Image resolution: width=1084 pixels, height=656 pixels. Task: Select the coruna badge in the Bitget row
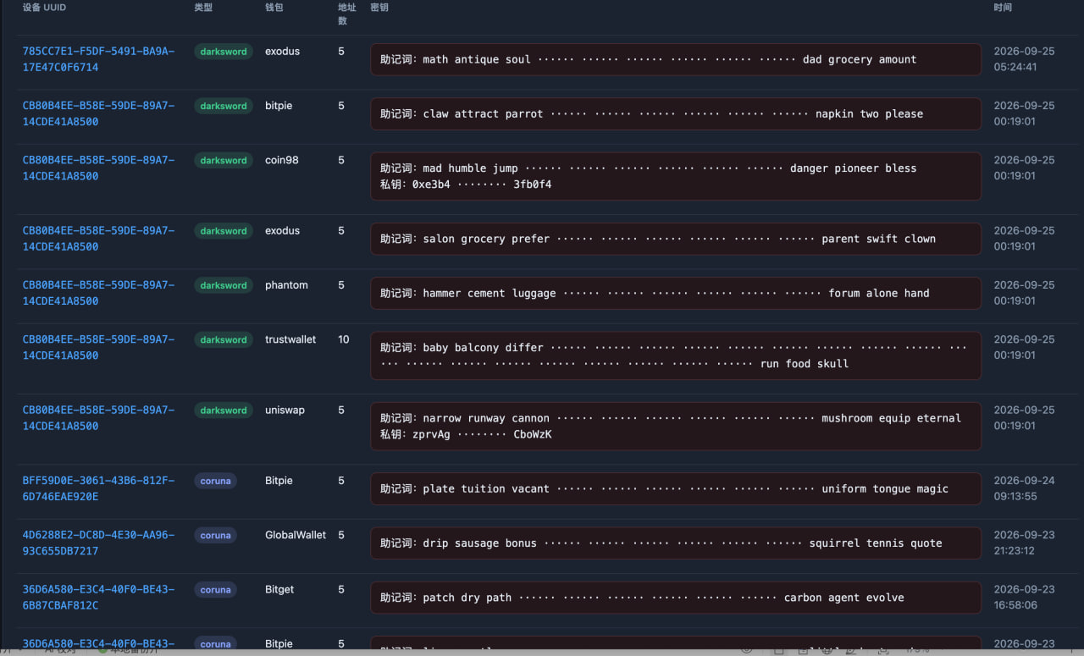tap(216, 590)
